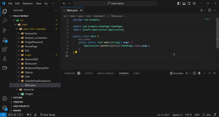219x117 pixels.
Task: Expand the JAVA PROJECTS section
Action: [35, 106]
